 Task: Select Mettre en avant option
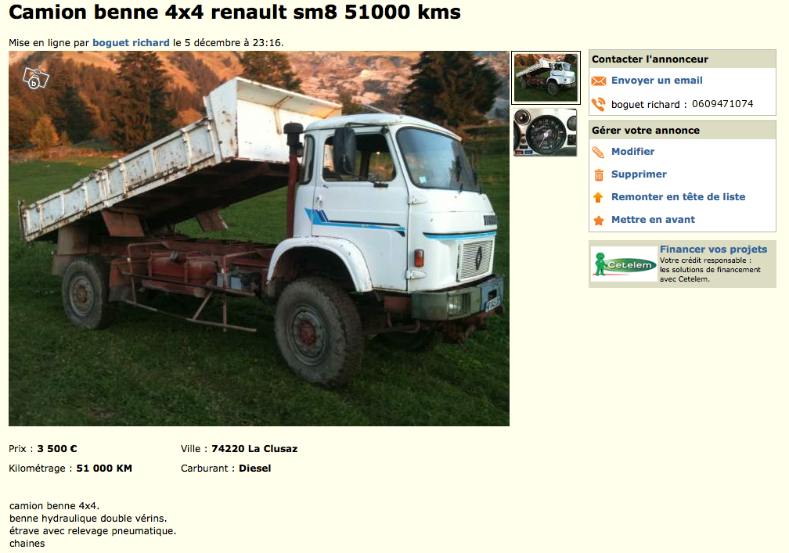point(653,219)
